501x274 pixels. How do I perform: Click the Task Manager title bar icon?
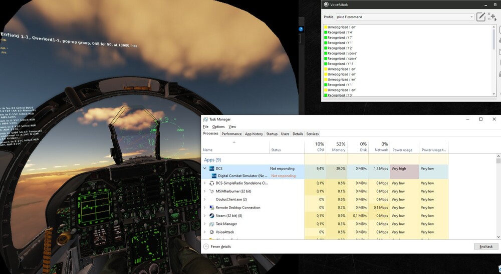point(205,119)
